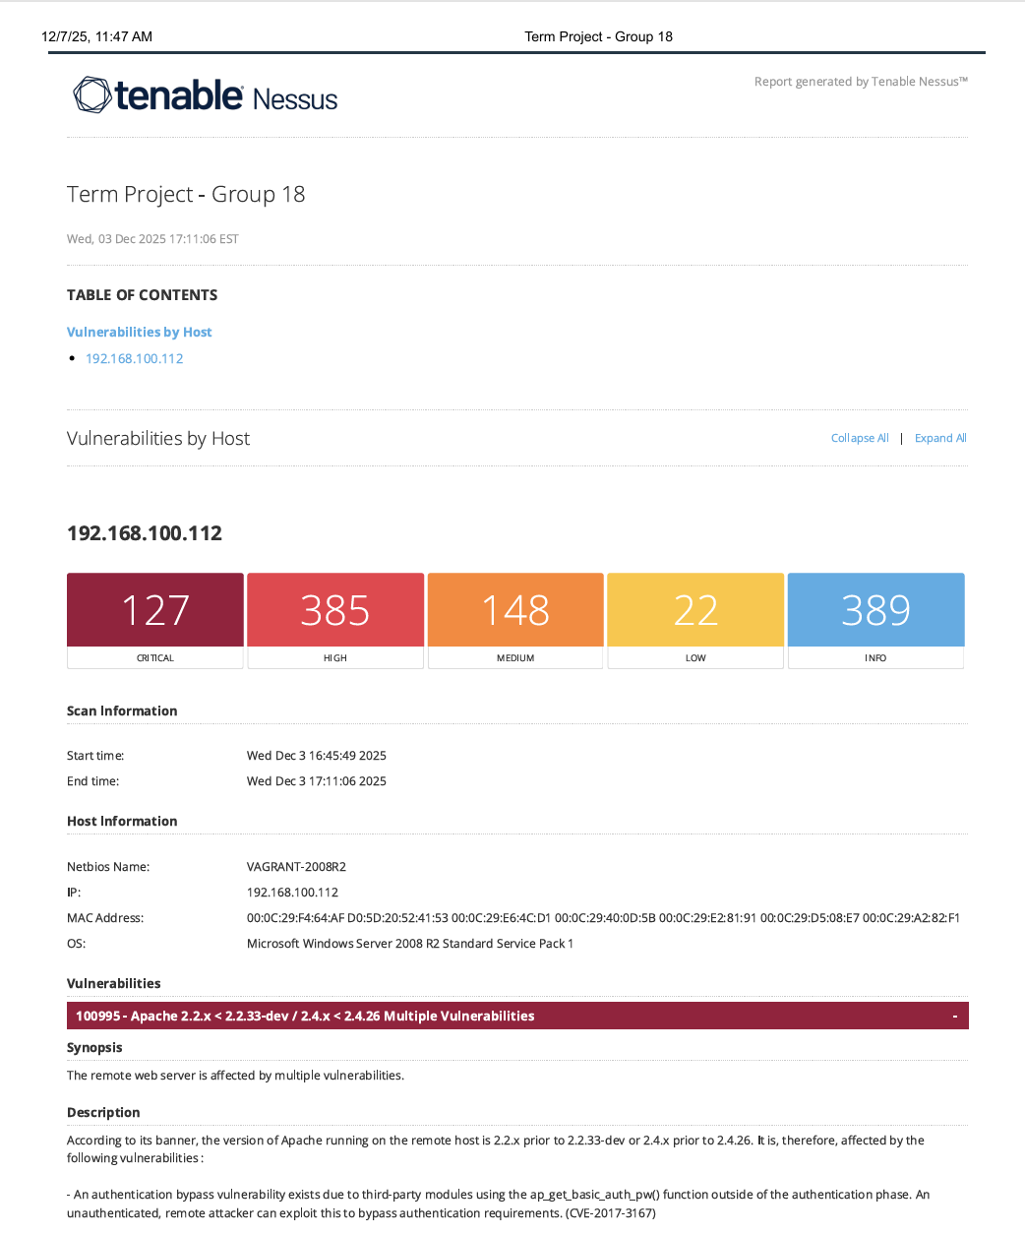Collapse every host section using Collapse All
Viewport: 1025px width, 1235px height.
[859, 437]
